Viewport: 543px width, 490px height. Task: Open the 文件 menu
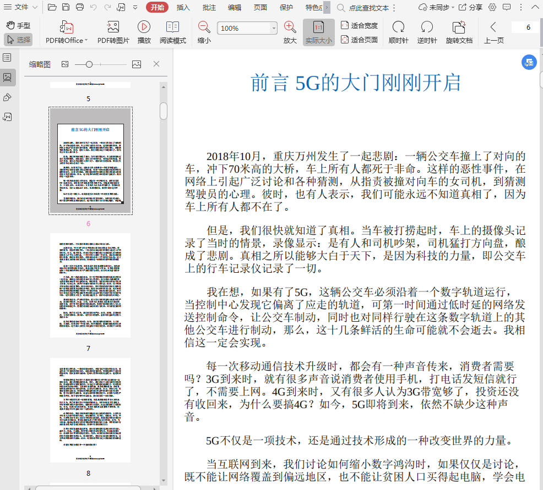(x=20, y=7)
